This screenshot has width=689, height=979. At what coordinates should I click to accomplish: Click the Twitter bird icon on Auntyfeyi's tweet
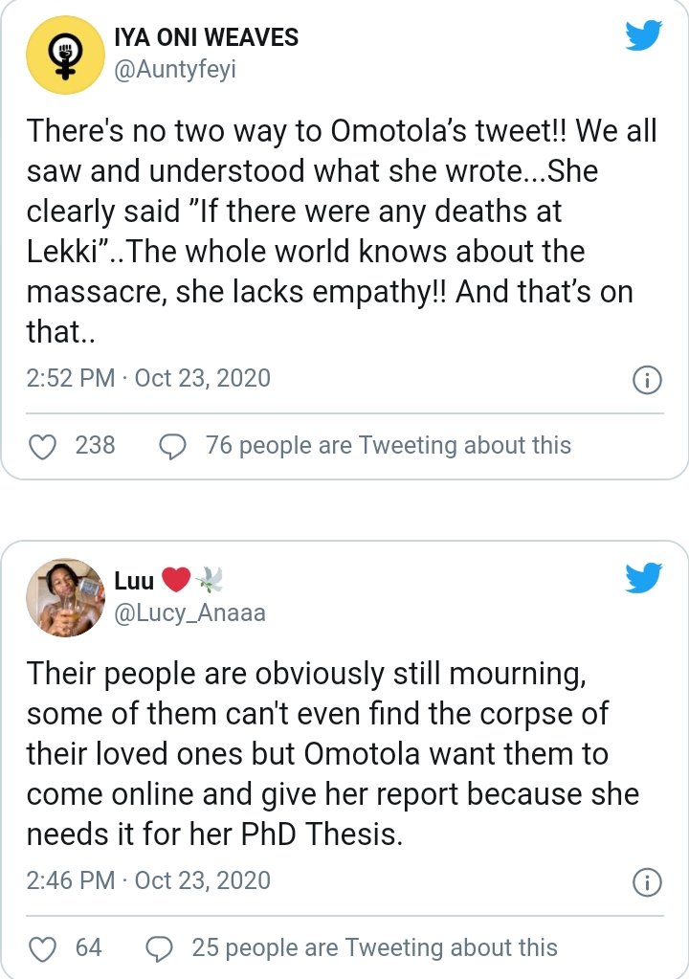point(643,37)
